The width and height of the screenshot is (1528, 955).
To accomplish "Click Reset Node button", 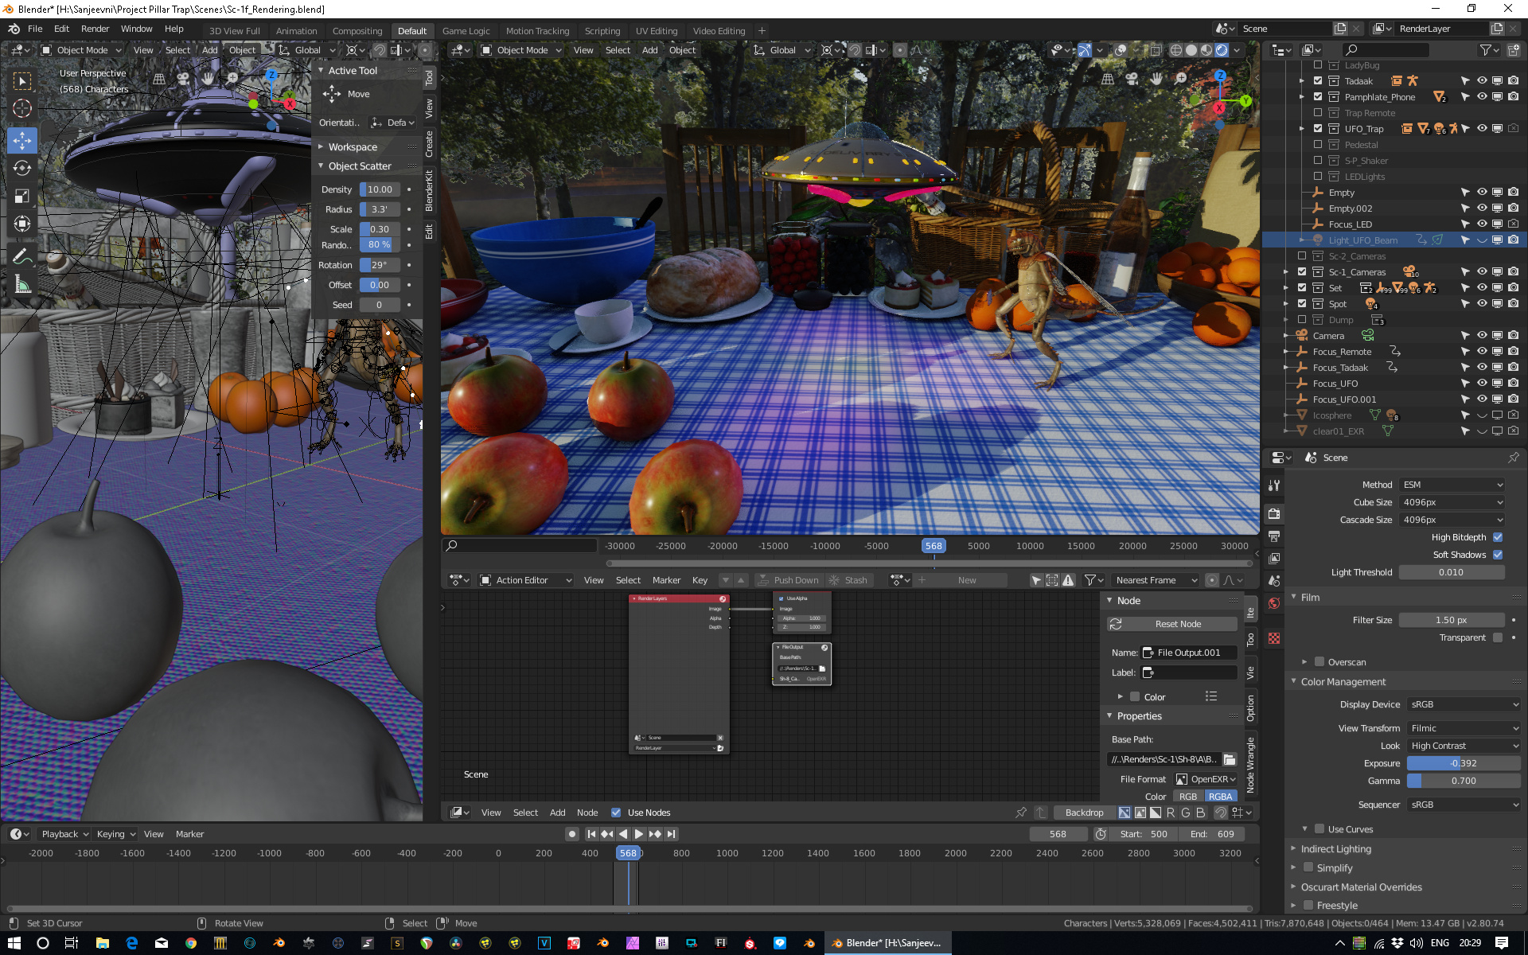I will click(x=1171, y=624).
